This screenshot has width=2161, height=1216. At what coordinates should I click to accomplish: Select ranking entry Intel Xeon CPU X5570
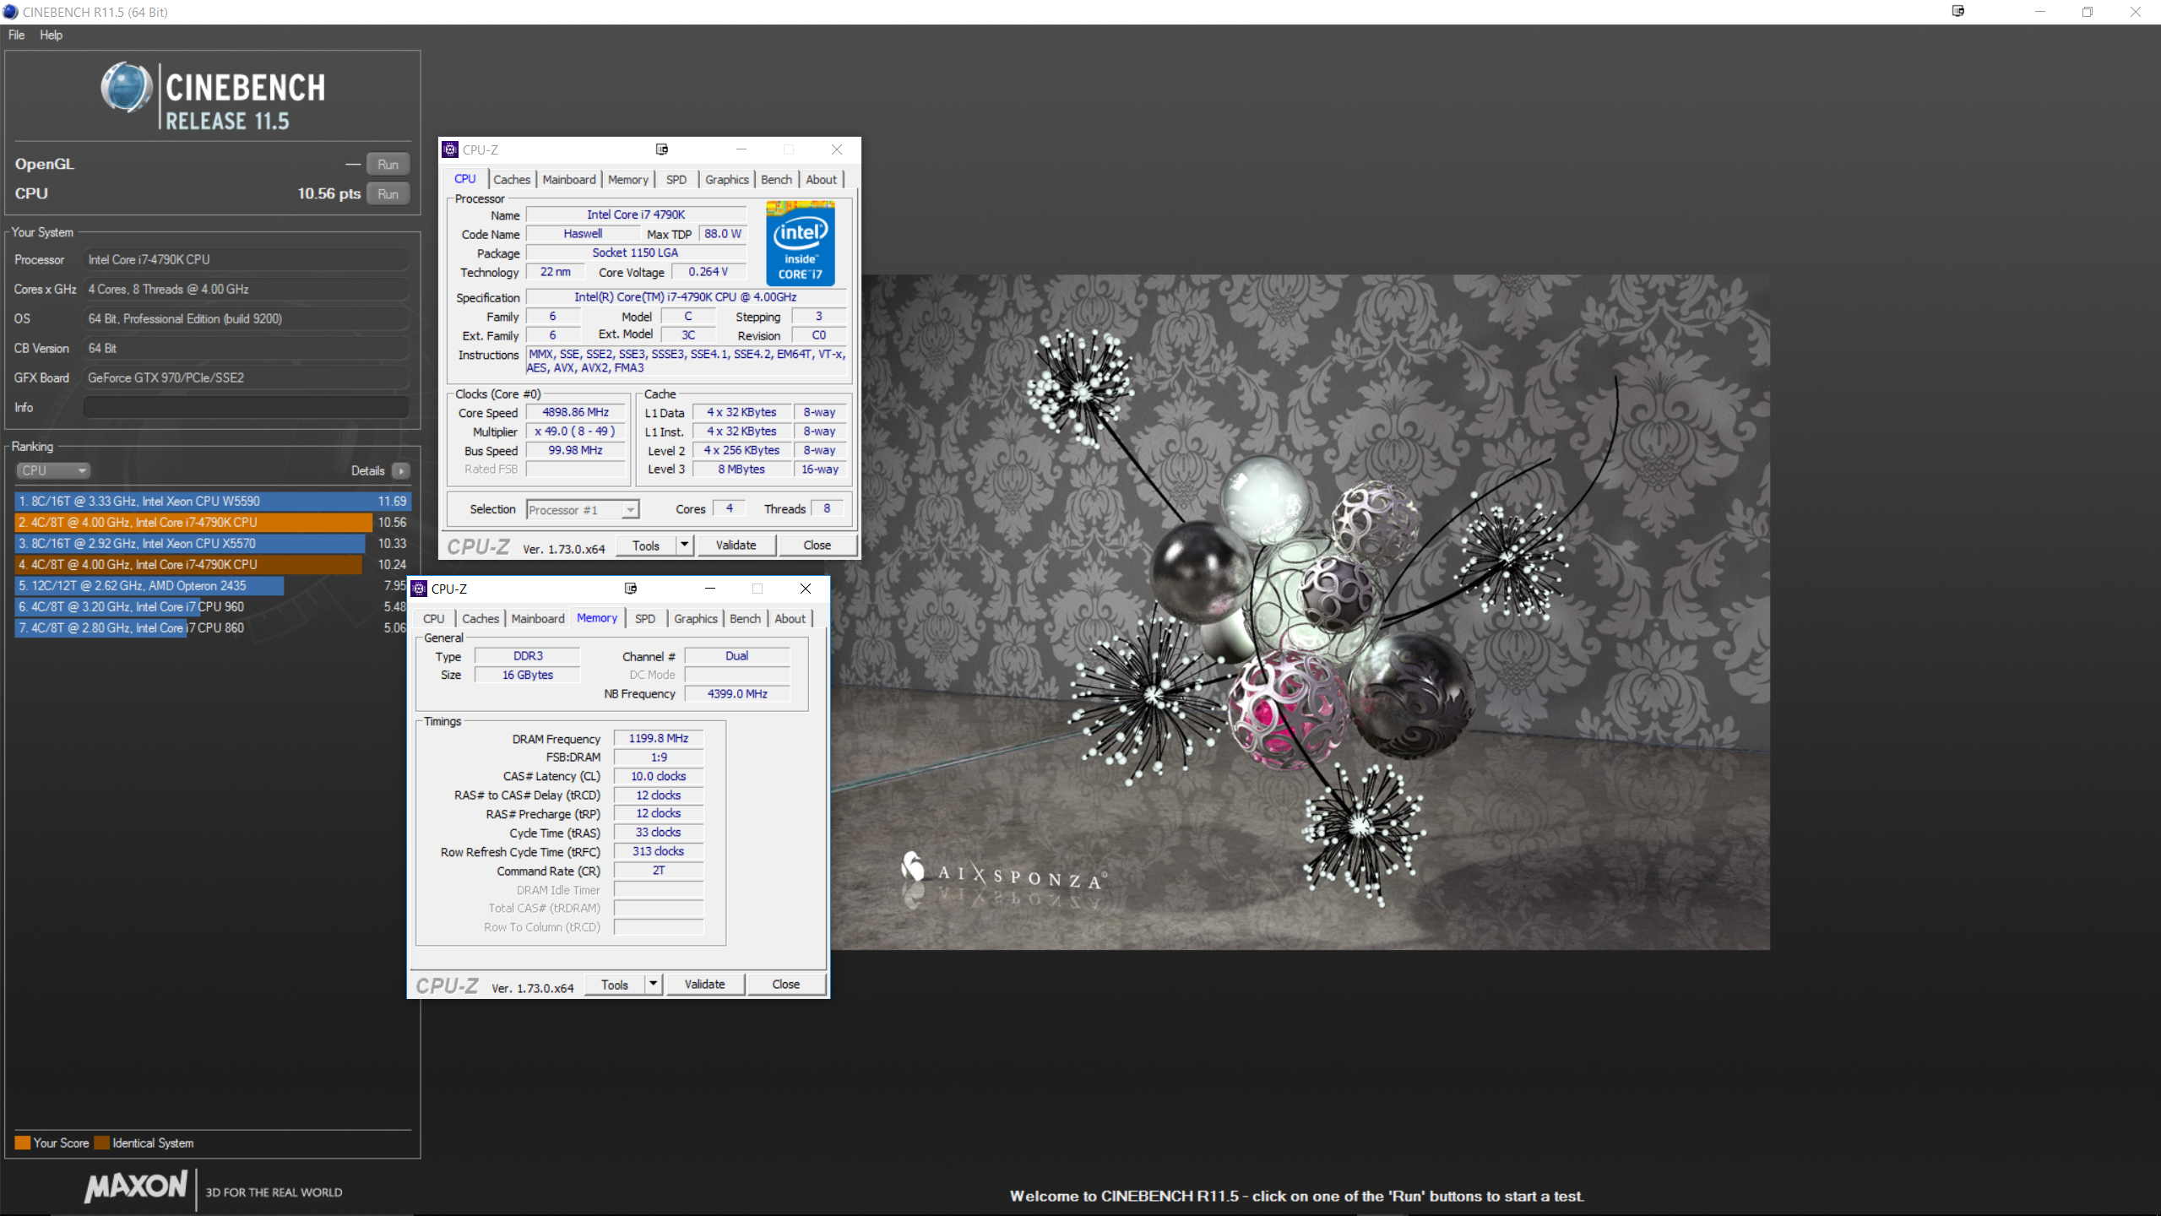coord(212,543)
